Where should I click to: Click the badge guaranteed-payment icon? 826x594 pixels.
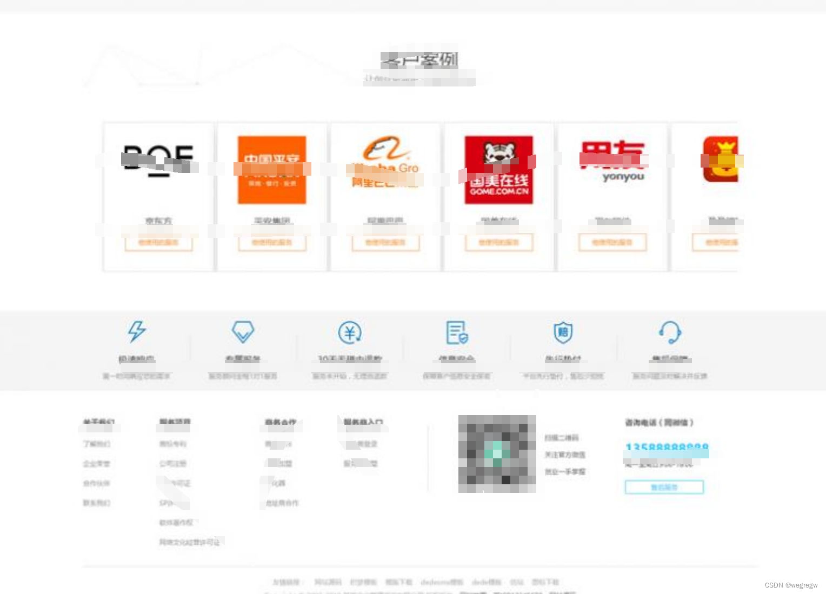[562, 332]
